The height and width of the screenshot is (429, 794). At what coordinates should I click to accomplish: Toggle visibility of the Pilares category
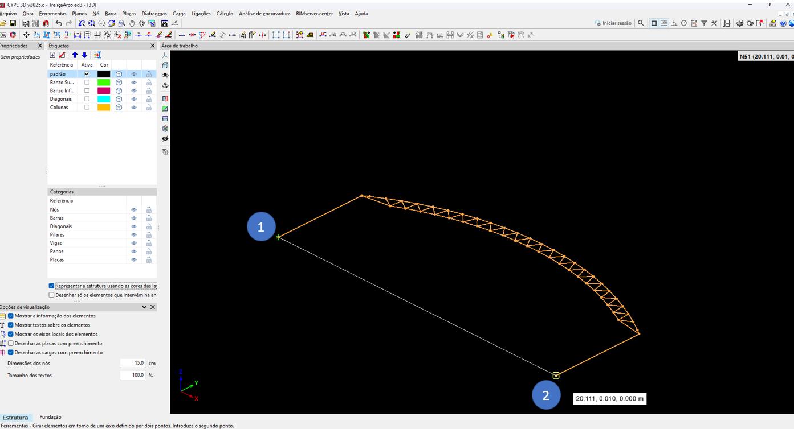pyautogui.click(x=134, y=235)
